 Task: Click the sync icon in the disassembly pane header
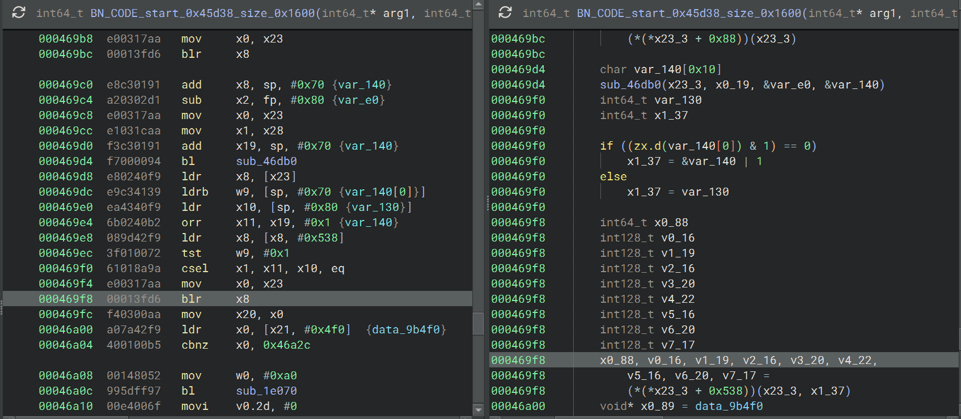pos(19,12)
